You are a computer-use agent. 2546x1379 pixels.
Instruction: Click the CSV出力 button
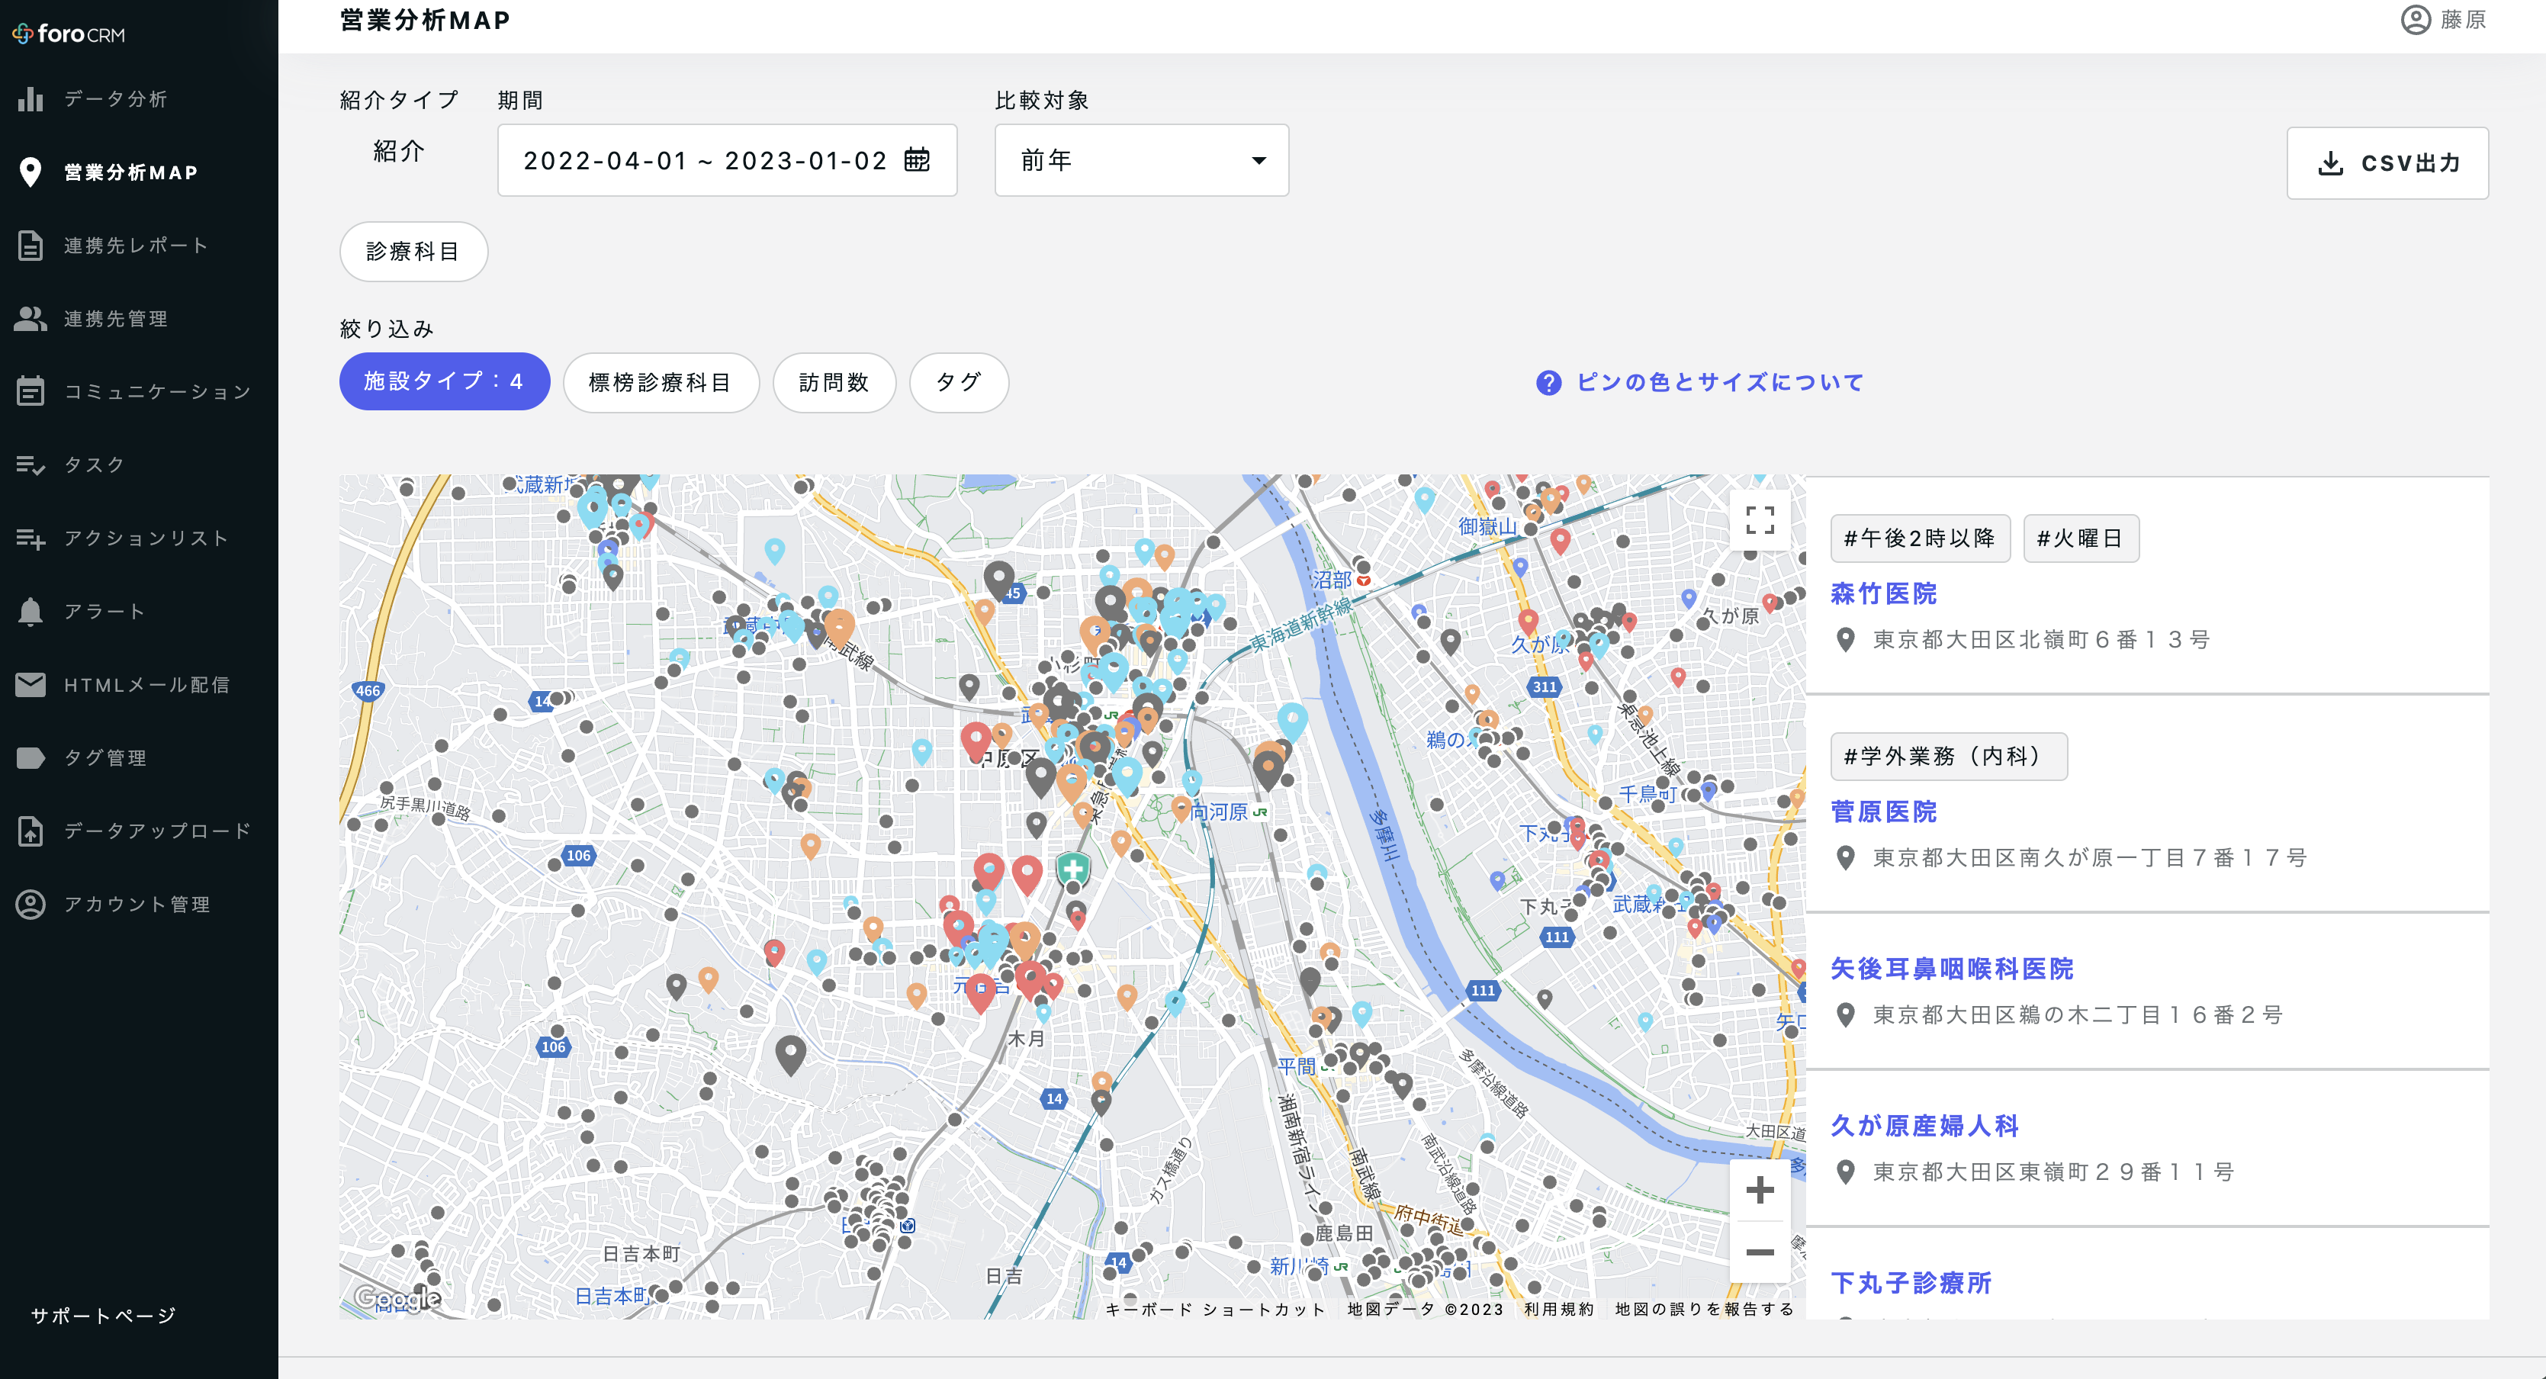[2387, 163]
